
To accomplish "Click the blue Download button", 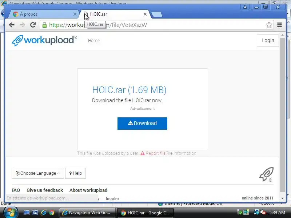I will 142,124.
